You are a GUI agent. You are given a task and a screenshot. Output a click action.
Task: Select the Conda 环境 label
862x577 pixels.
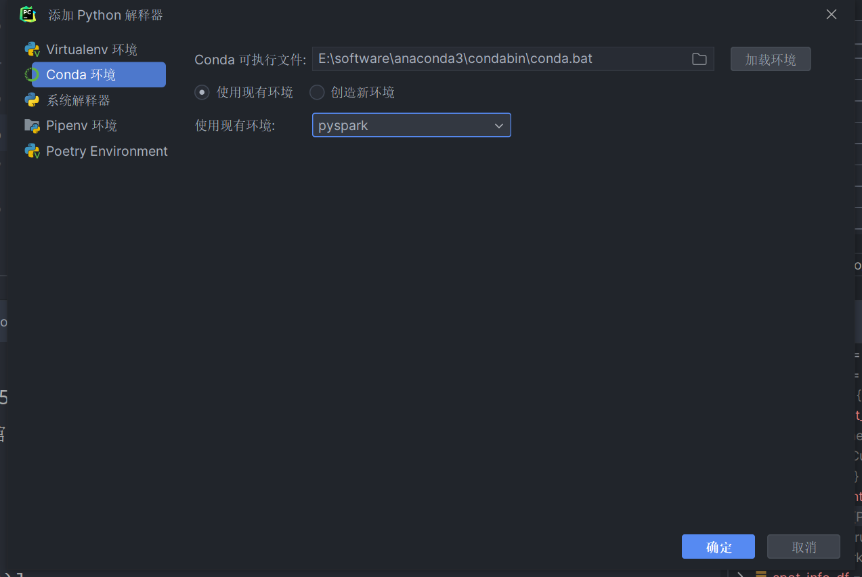pyautogui.click(x=81, y=74)
